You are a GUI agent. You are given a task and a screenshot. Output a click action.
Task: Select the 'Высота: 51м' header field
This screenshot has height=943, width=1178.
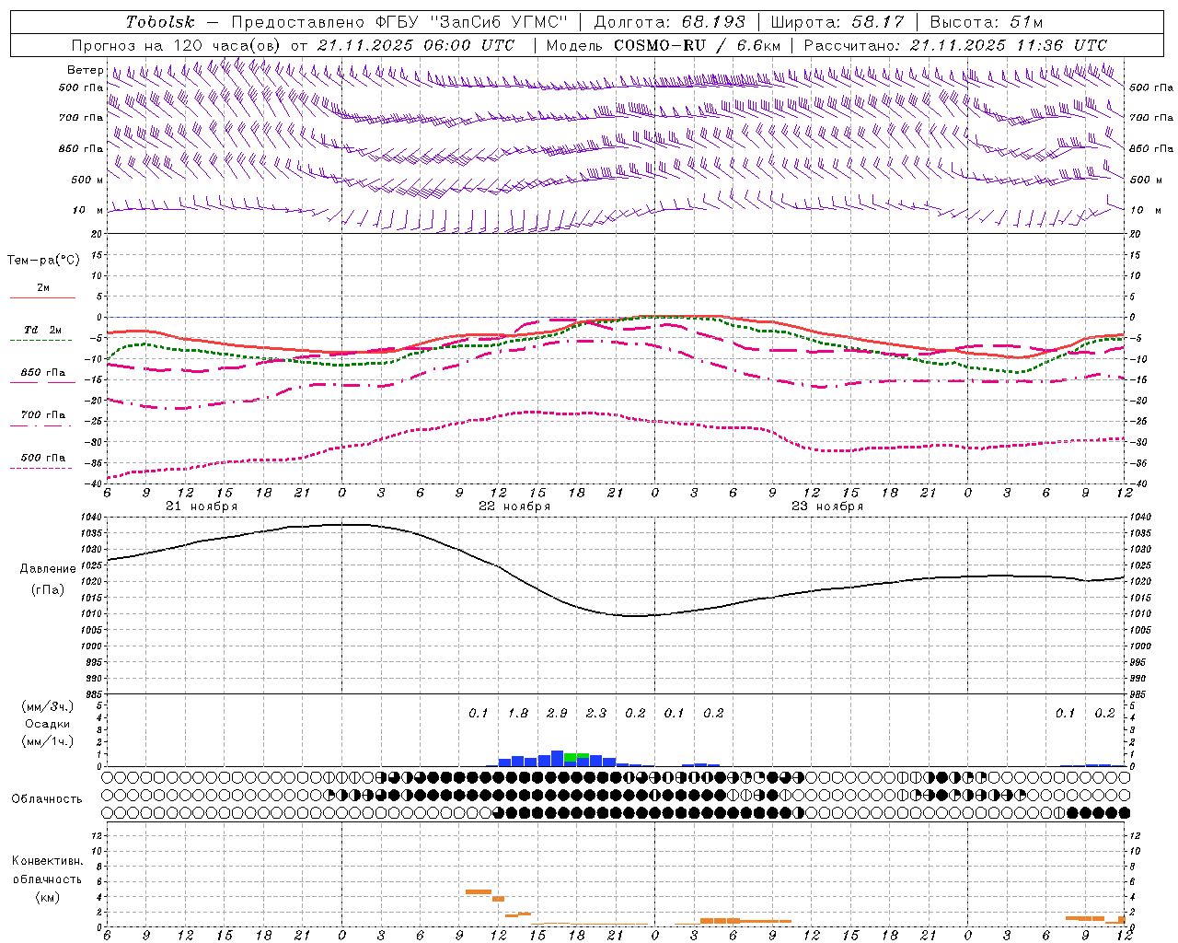click(986, 21)
